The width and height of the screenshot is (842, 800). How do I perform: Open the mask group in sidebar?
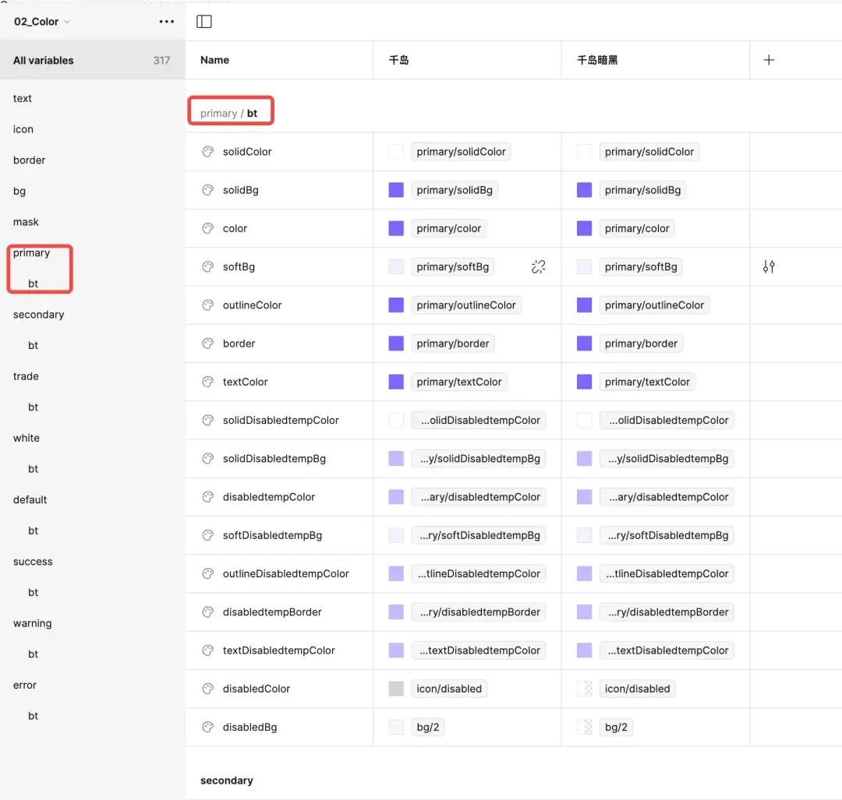coord(26,222)
